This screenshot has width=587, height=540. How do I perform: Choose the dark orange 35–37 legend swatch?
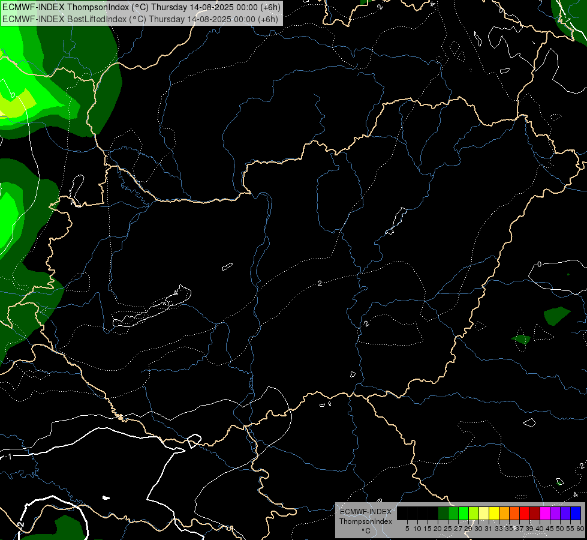tap(514, 513)
